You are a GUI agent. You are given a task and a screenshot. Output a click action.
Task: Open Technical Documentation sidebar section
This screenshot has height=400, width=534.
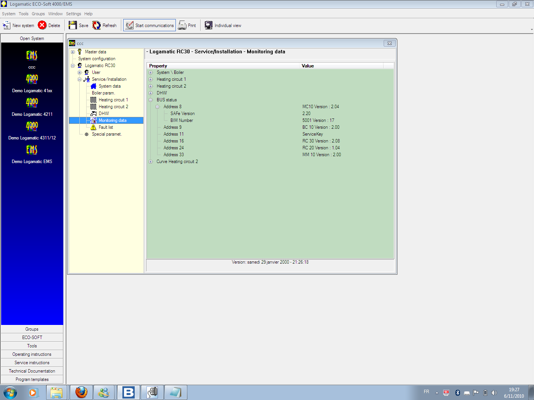click(x=32, y=371)
